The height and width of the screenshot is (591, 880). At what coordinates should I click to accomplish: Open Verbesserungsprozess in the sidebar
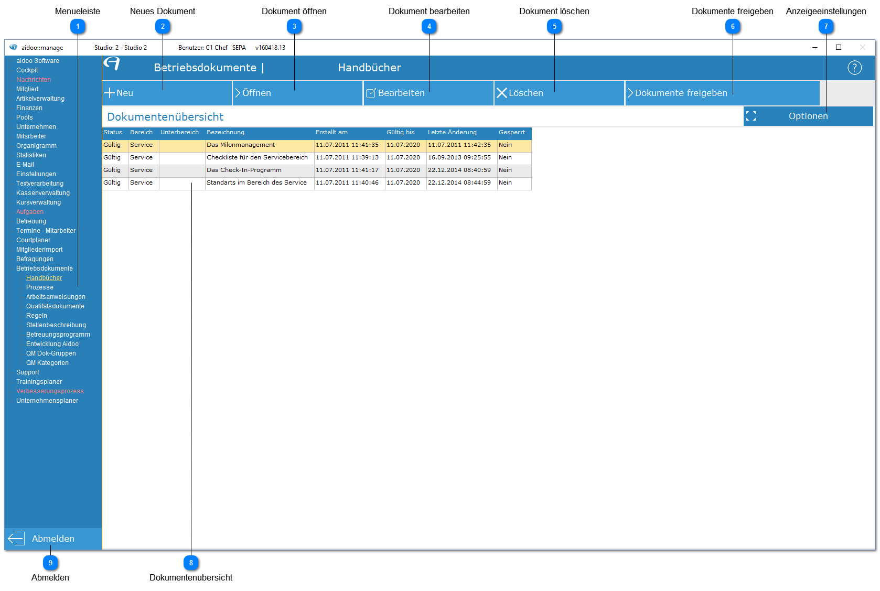tap(50, 391)
